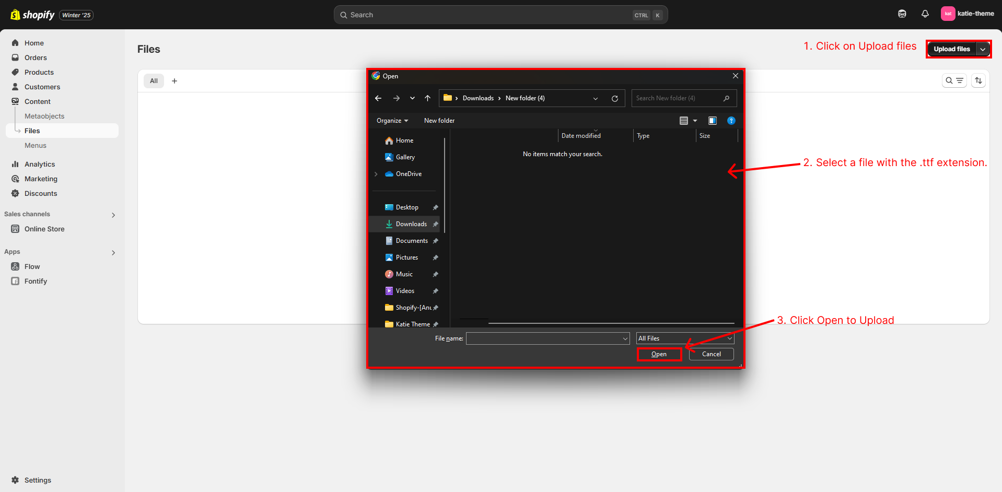
Task: Expand the Organize menu
Action: point(392,121)
